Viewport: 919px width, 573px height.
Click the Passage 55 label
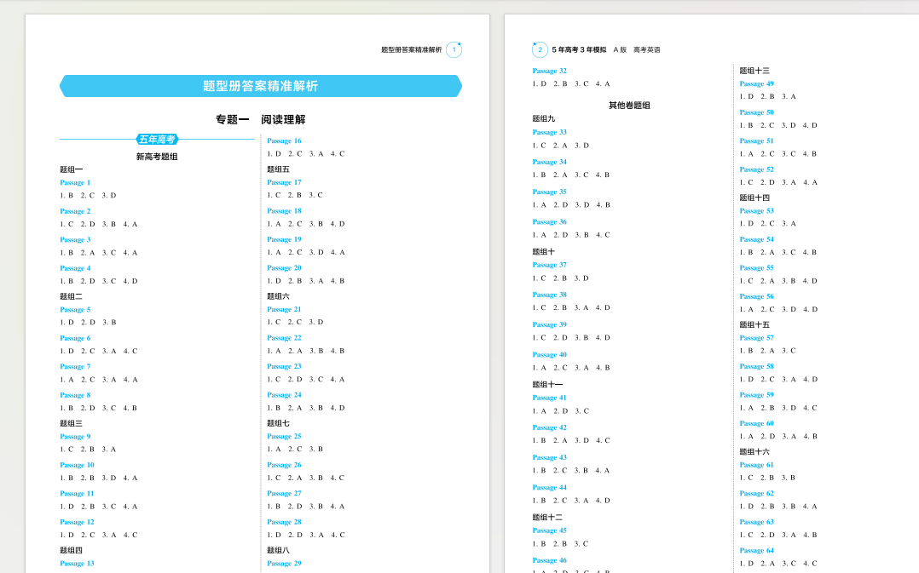pos(757,268)
